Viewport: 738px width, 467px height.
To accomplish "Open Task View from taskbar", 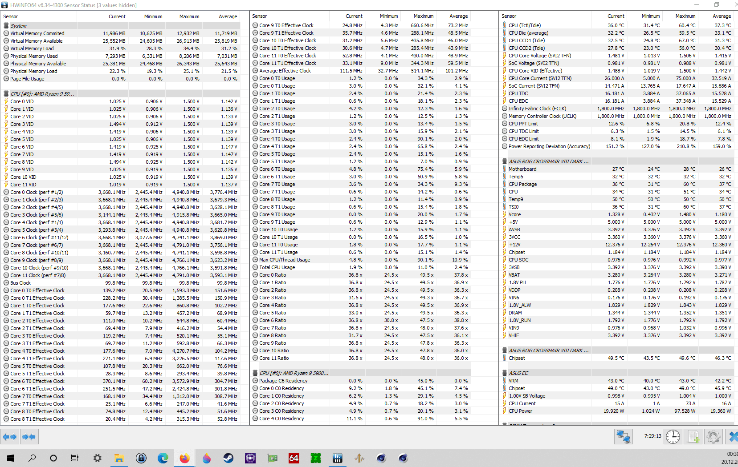I will tap(75, 458).
